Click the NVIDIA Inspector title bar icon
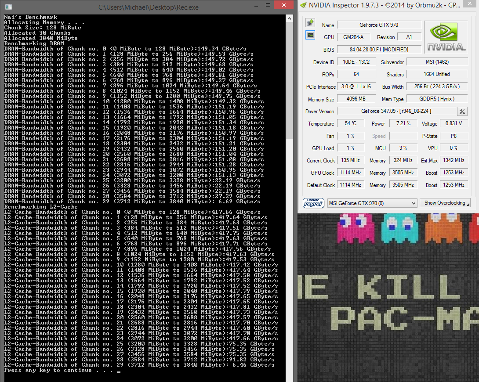Image resolution: width=479 pixels, height=382 pixels. [303, 5]
